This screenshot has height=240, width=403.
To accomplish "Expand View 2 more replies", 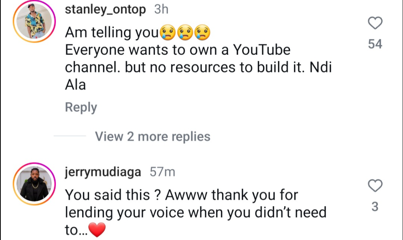I will [x=152, y=137].
